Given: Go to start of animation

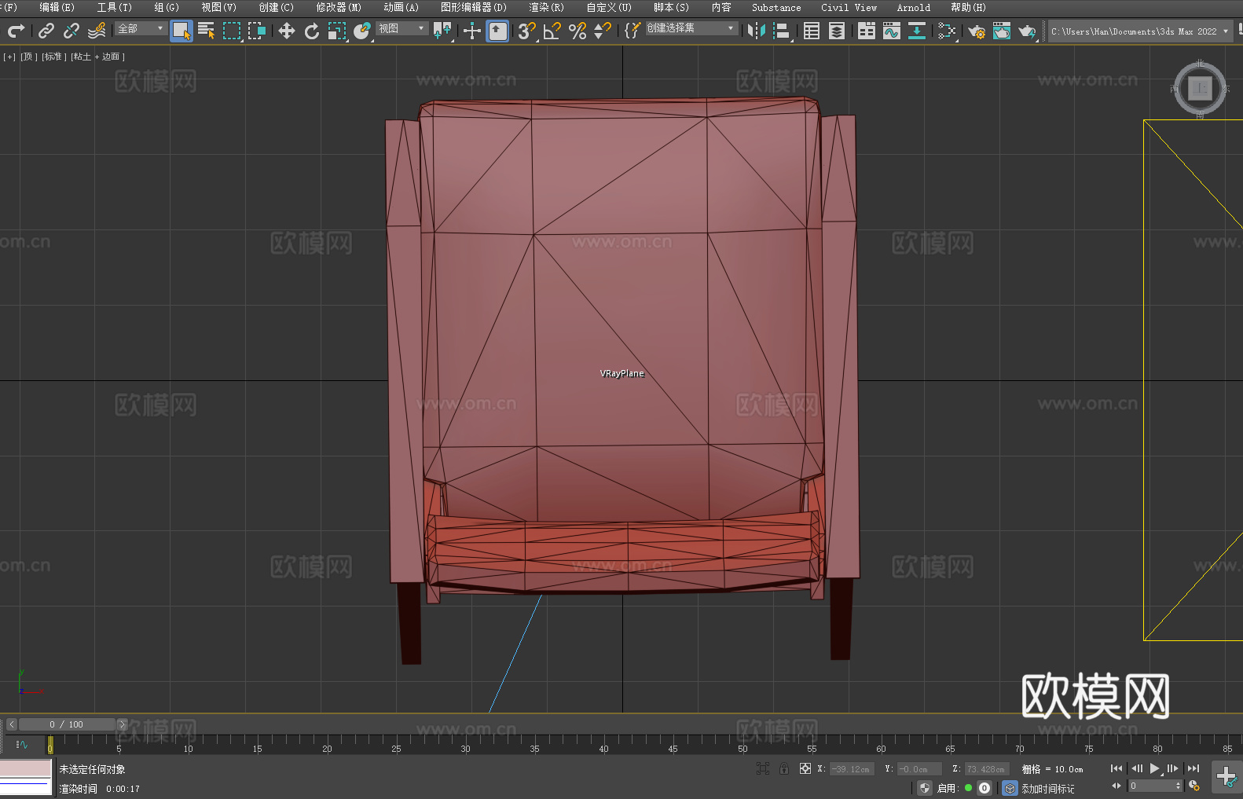Looking at the screenshot, I should click(1116, 768).
